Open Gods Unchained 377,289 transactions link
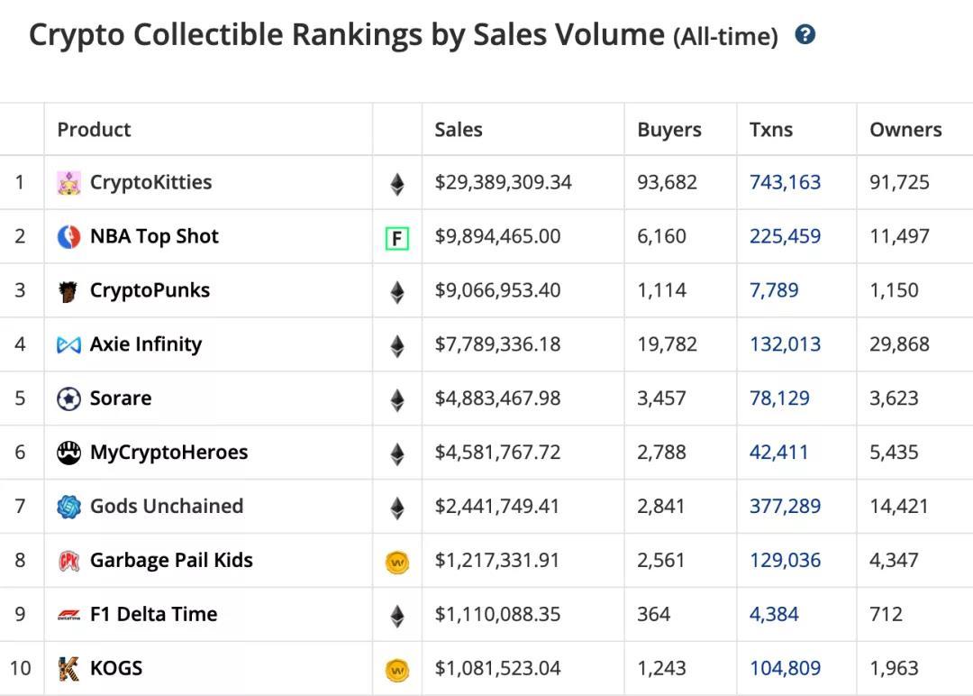Screen dimensions: 973x696 (x=785, y=506)
